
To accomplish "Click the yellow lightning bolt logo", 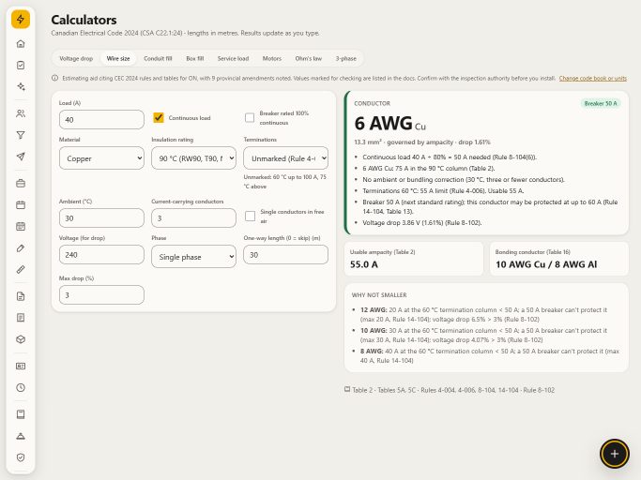I will tap(21, 19).
